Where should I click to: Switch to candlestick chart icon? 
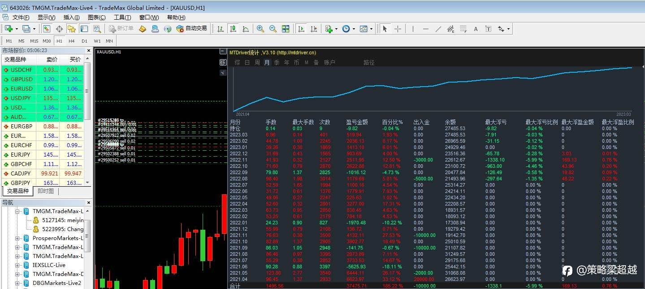pyautogui.click(x=233, y=29)
